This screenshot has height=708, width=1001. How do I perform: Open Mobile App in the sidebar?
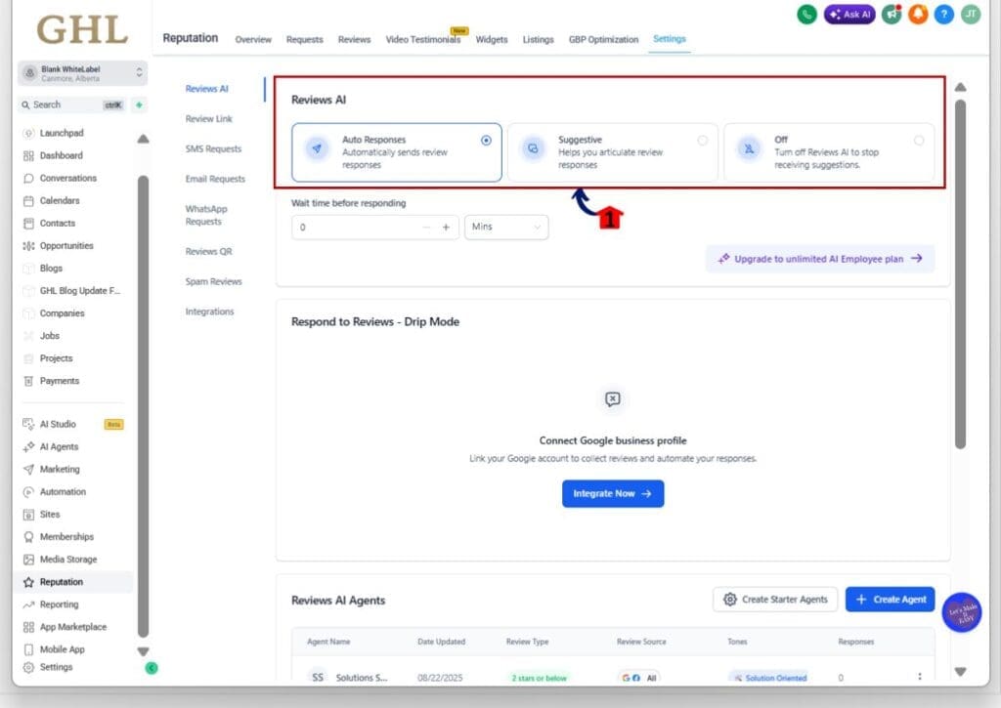62,649
